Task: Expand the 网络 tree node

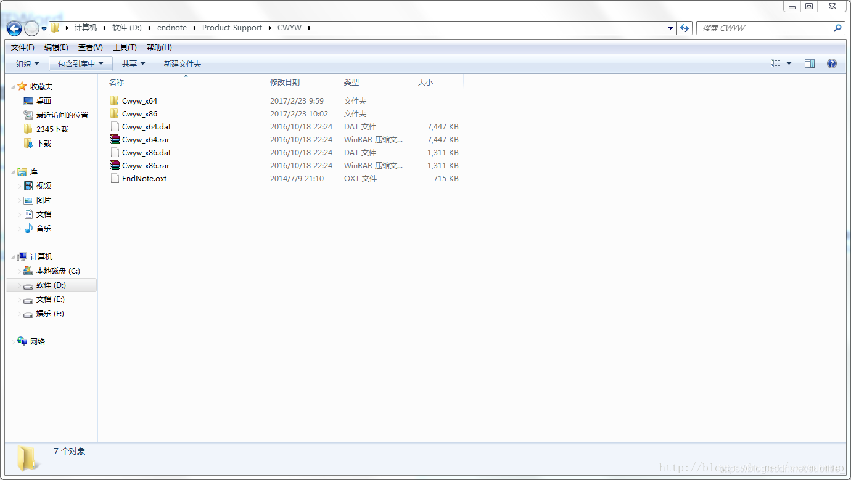Action: [x=13, y=342]
